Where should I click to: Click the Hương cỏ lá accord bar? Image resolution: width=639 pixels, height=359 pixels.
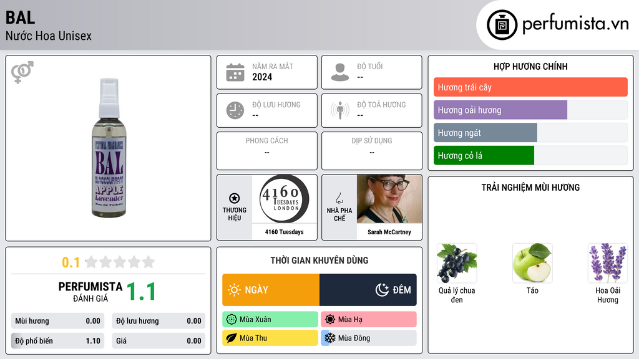(x=530, y=155)
